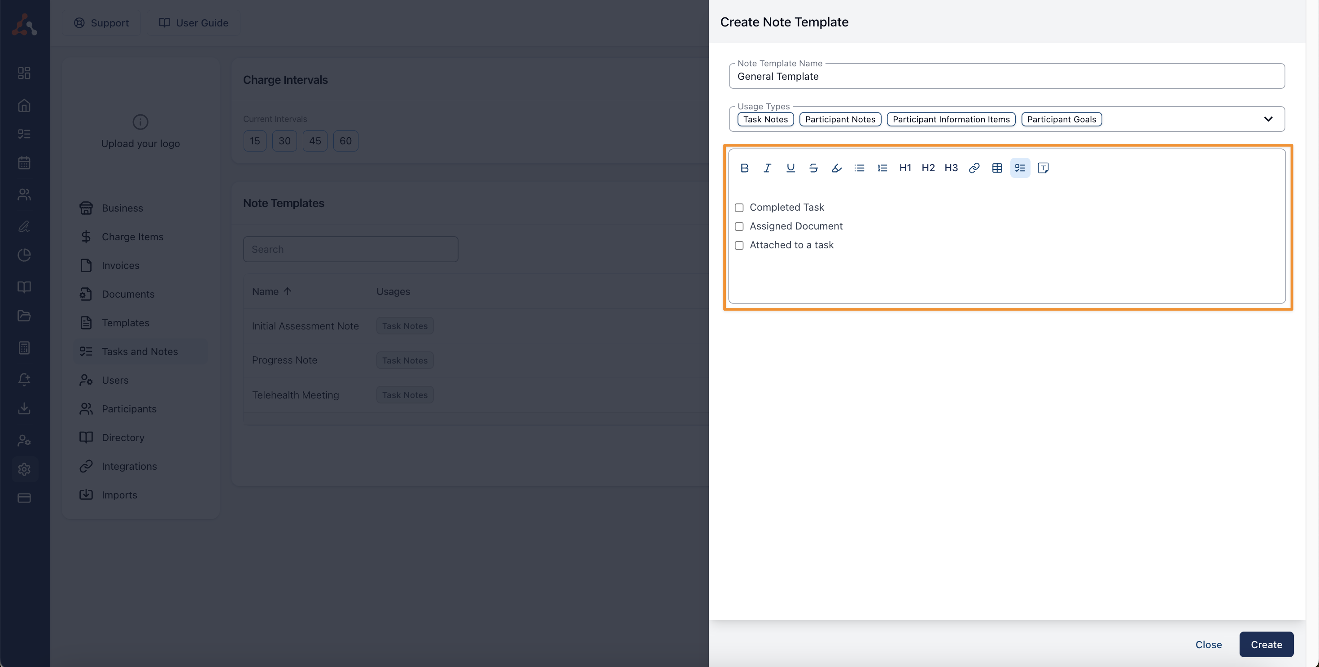
Task: Open the calendar icon in sidebar
Action: click(24, 163)
